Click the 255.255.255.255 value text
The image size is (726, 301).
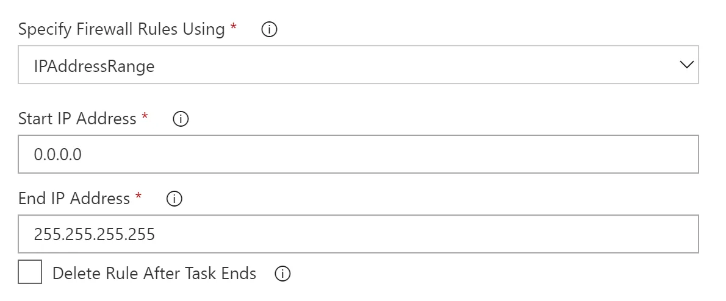click(x=95, y=235)
